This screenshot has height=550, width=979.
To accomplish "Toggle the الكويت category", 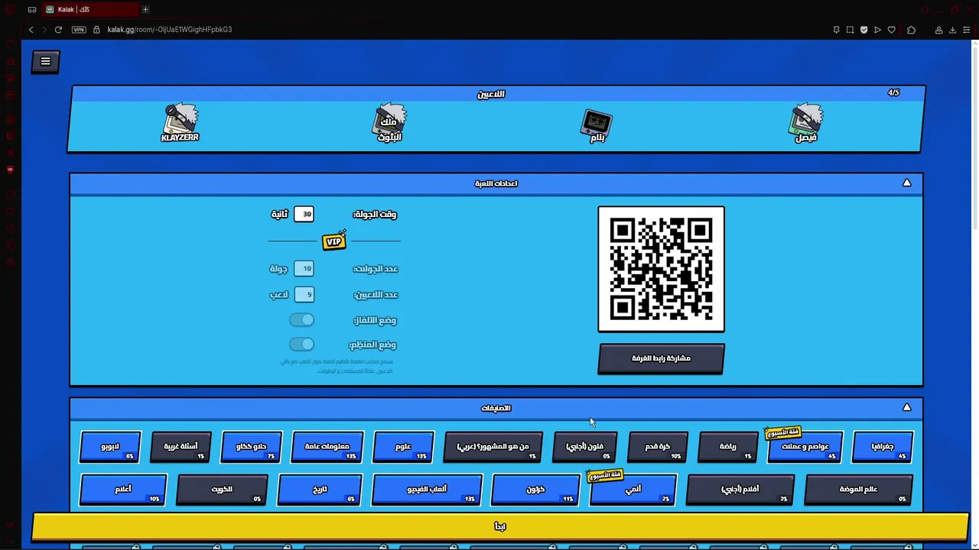I will [222, 490].
